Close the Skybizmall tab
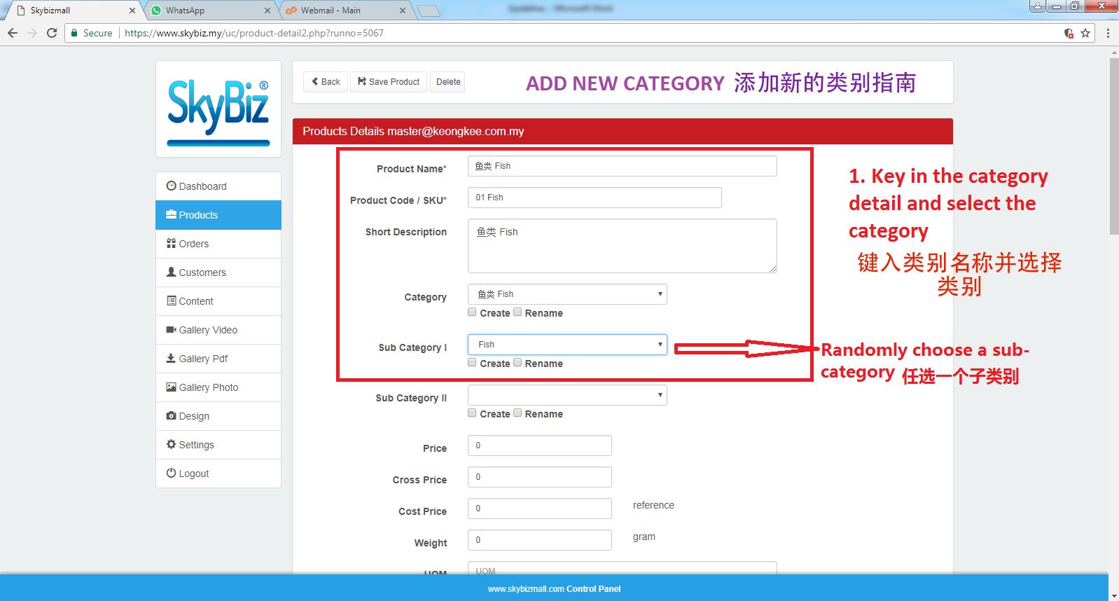1119x601 pixels. 132,11
